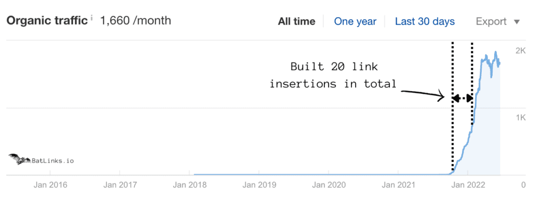Click the Jan 2020 axis label
Screen dimensions: 539x204
(328, 185)
